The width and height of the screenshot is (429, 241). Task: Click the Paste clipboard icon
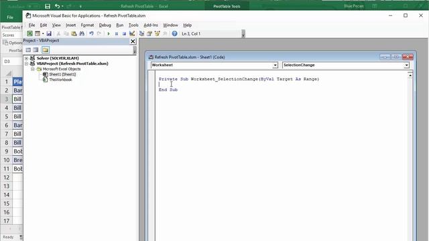pos(74,33)
